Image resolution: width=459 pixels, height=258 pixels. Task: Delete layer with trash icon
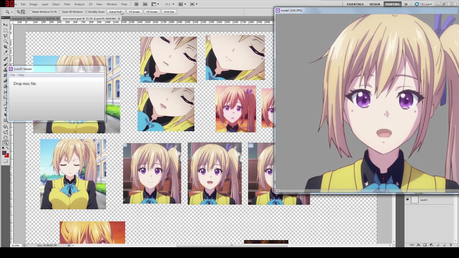450,245
